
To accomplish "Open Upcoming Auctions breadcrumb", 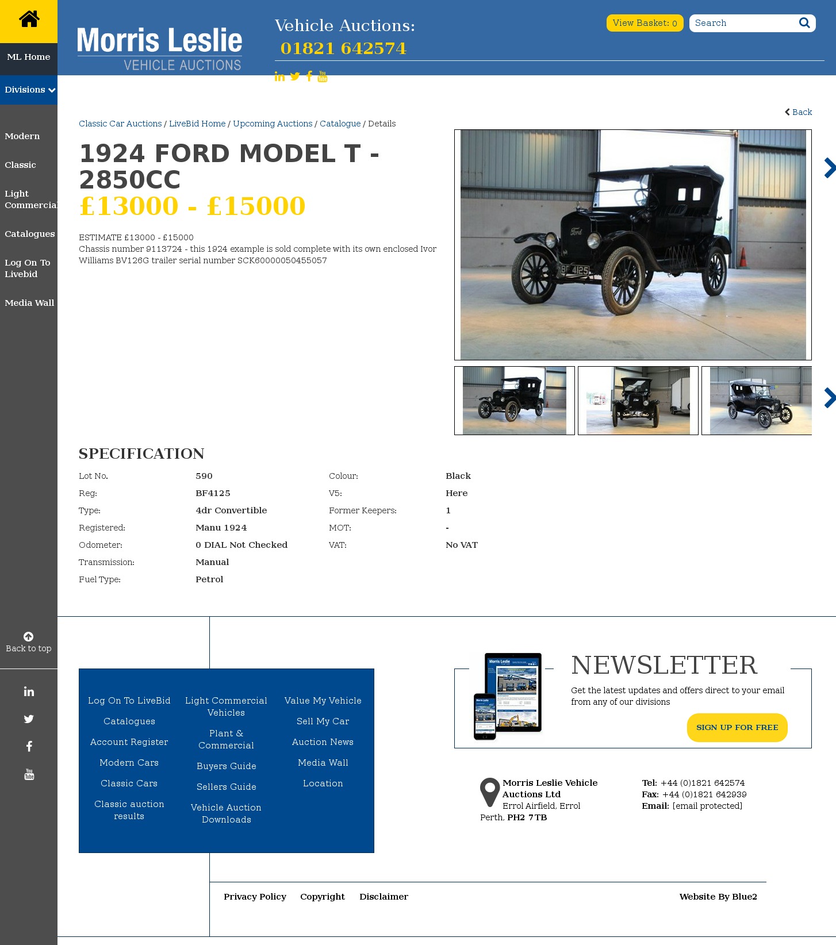I will tap(273, 124).
